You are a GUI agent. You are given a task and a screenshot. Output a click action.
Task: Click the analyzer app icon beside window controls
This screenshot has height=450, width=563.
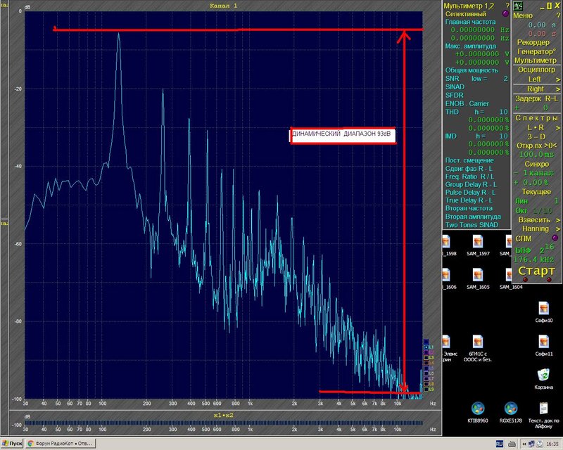point(518,6)
